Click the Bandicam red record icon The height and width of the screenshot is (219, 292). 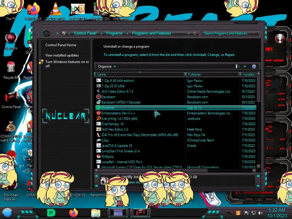[98, 97]
